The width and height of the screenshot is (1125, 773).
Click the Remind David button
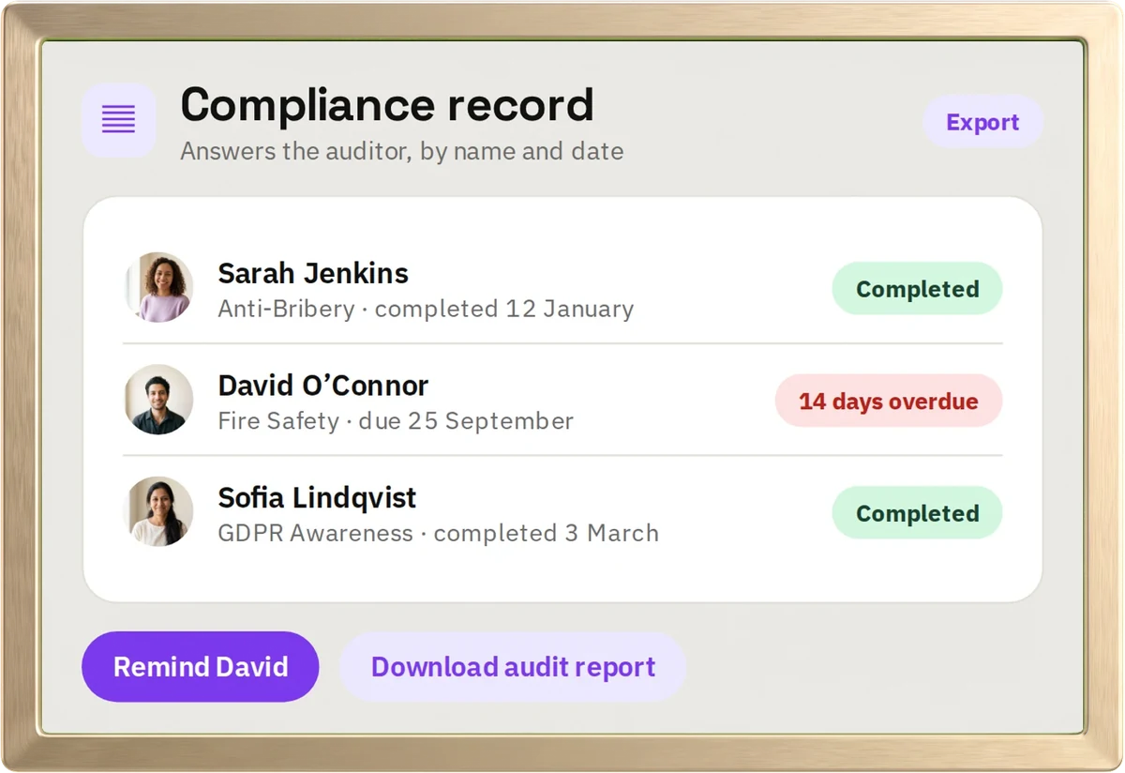coord(201,667)
